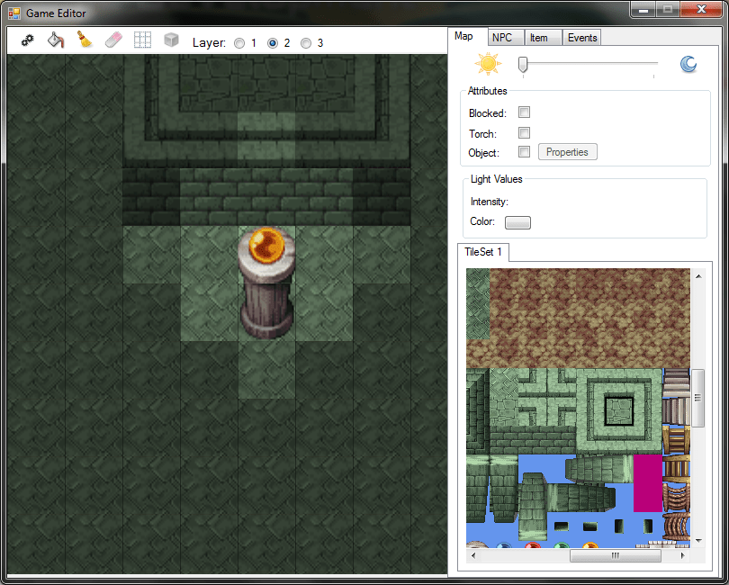Click the sun brightness icon
The width and height of the screenshot is (729, 585).
(488, 63)
